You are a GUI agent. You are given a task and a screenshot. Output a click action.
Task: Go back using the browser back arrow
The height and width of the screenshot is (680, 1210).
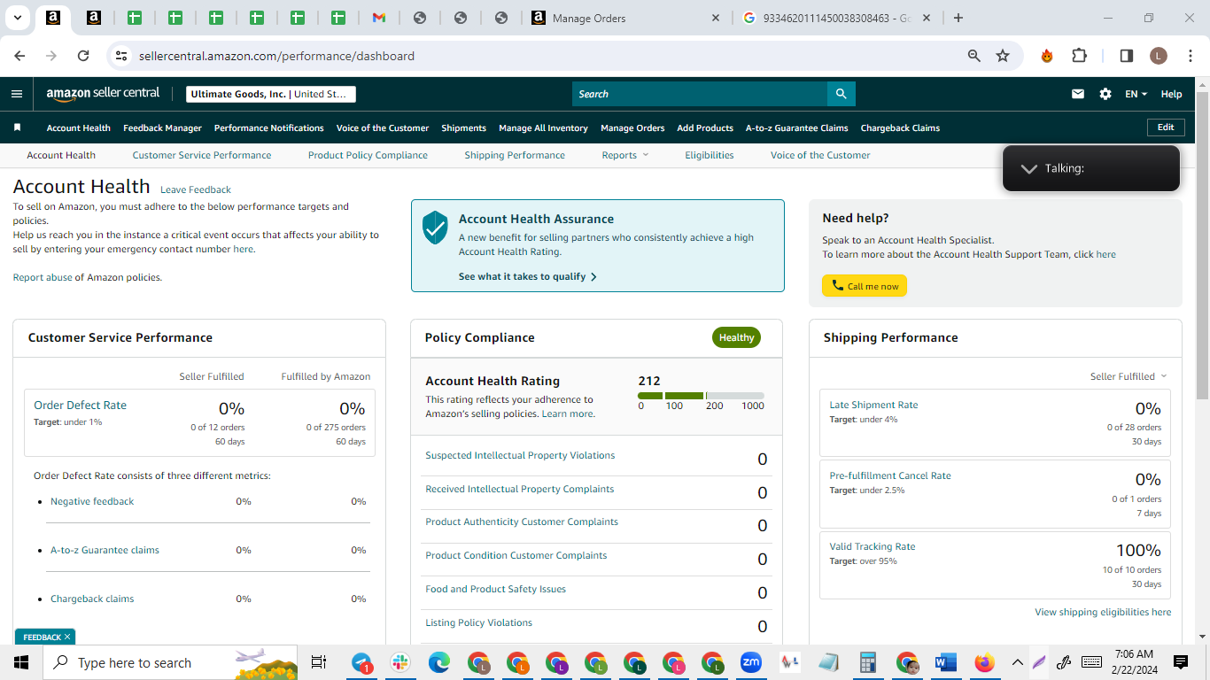20,56
